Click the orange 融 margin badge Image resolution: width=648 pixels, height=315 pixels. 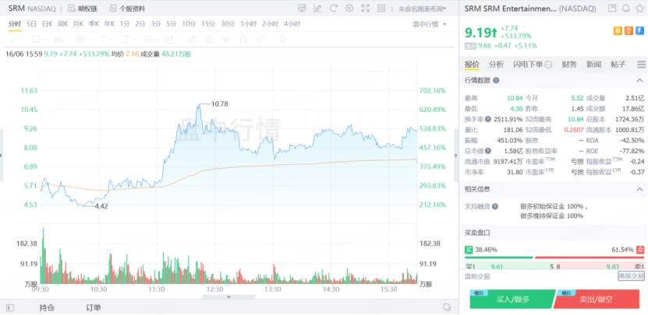(x=618, y=30)
